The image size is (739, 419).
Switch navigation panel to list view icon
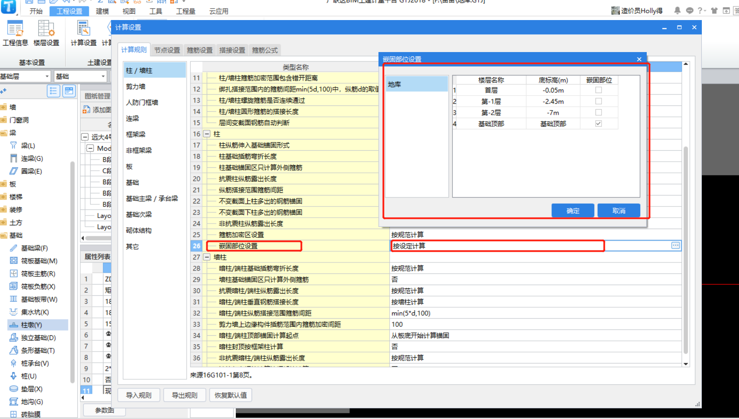53,91
